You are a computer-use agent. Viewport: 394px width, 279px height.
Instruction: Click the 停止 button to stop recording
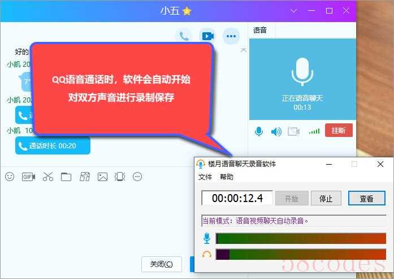(326, 198)
